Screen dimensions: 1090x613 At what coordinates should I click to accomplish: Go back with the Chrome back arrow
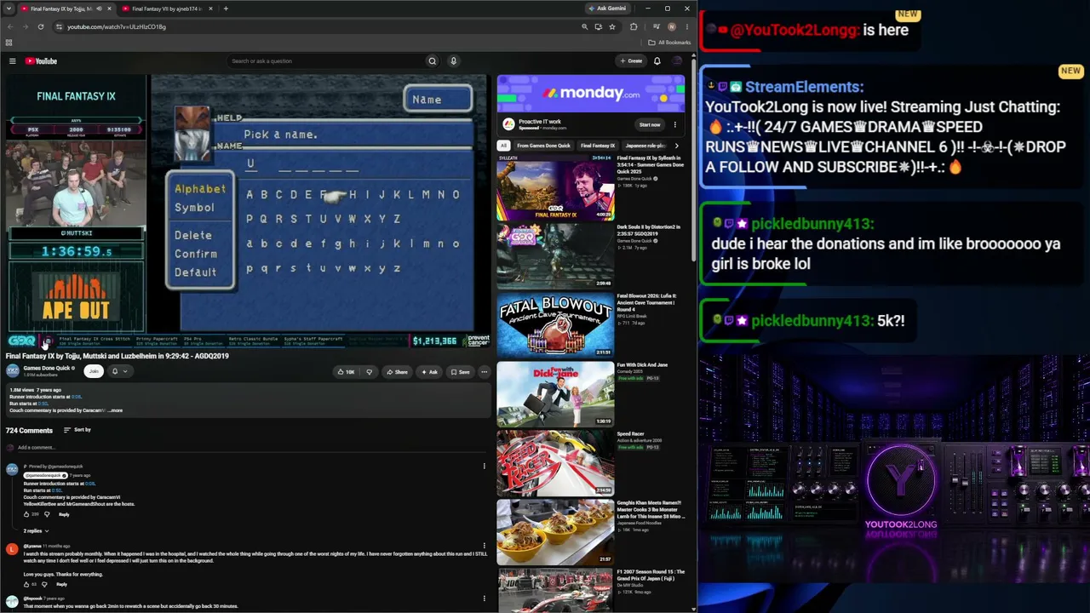coord(11,26)
